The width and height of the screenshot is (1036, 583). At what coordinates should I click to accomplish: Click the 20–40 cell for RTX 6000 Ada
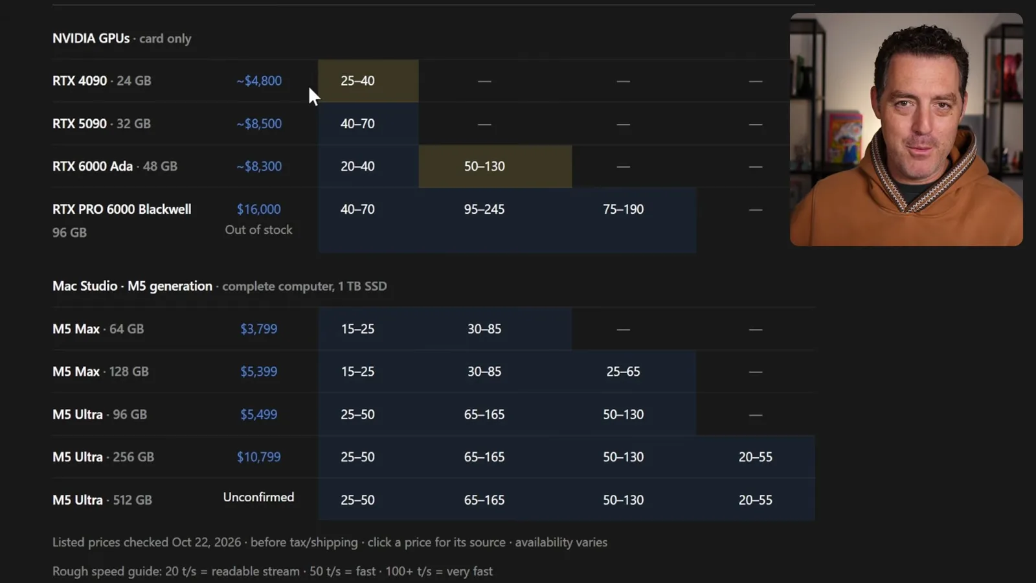tap(368, 166)
